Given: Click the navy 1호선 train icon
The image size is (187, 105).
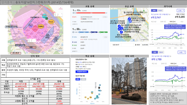Looking at the screenshot, I should tap(73, 42).
